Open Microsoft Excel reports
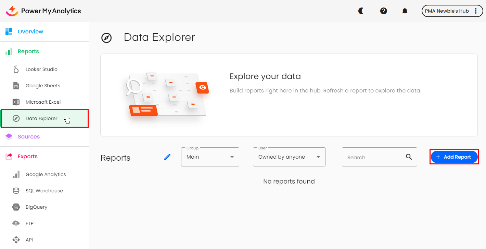The image size is (486, 249). click(43, 102)
